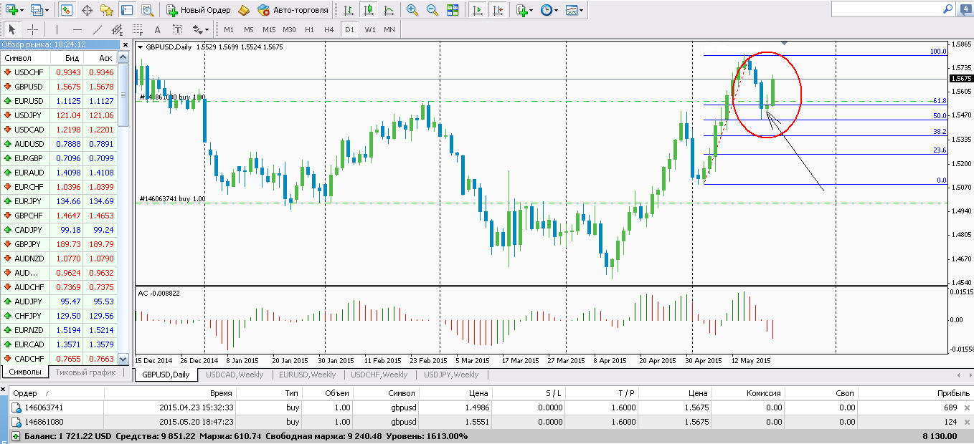Switch to the USDCAD,Weekly chart tab
Image resolution: width=974 pixels, height=444 pixels.
235,375
